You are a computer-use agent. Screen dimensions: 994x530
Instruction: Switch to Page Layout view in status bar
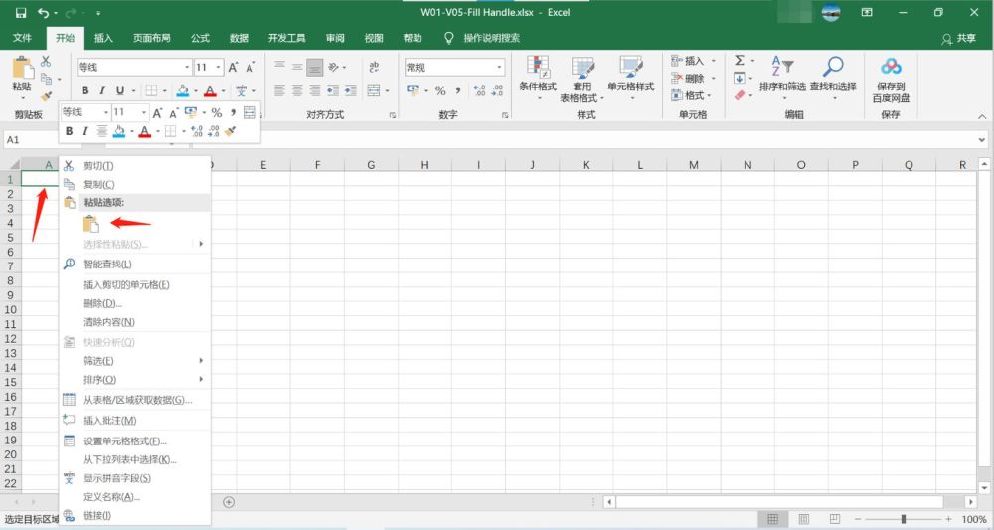pos(804,519)
